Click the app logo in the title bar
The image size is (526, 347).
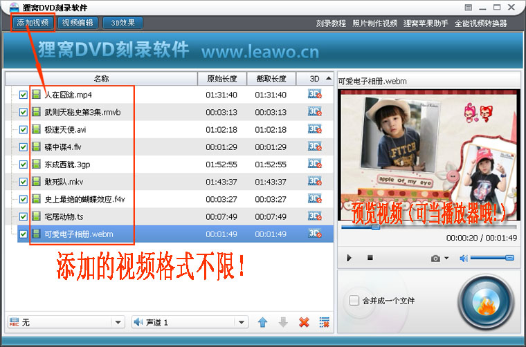(14, 7)
